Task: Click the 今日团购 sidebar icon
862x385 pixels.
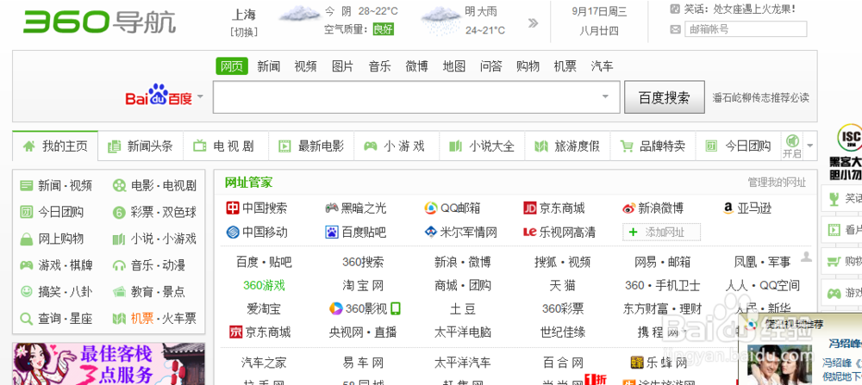Action: pyautogui.click(x=27, y=212)
